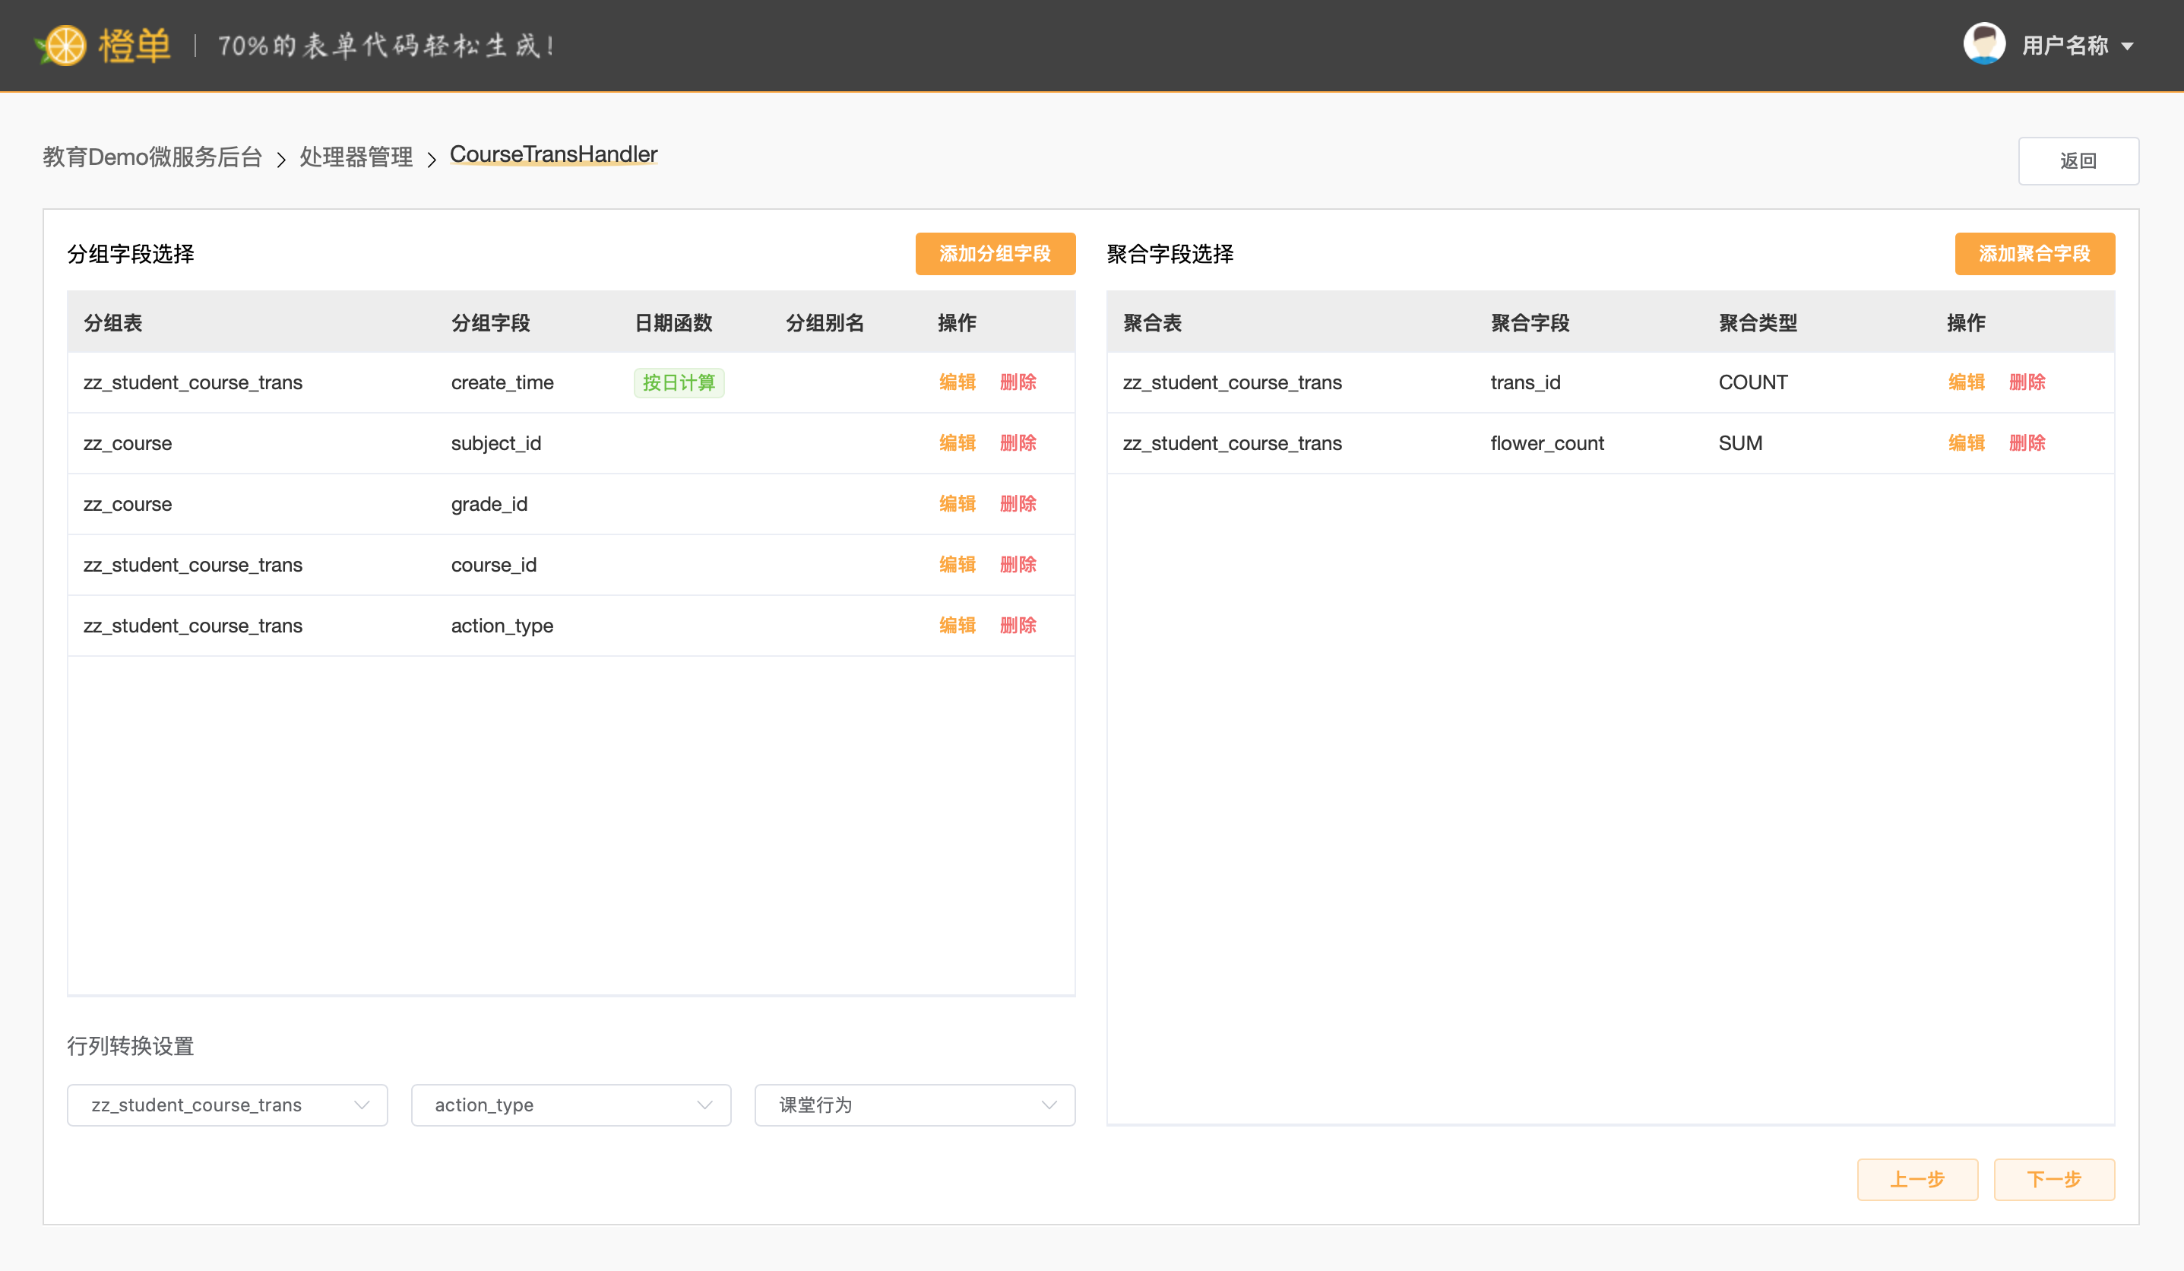Viewport: 2184px width, 1271px height.
Task: Click the 聚合表 column header
Action: [1152, 322]
